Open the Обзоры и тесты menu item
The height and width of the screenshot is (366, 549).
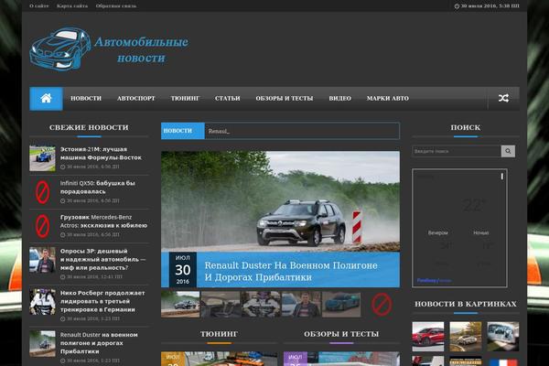(285, 99)
